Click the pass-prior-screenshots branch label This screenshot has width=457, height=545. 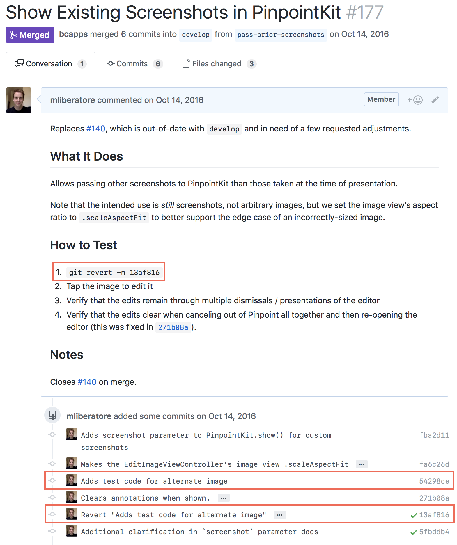281,35
